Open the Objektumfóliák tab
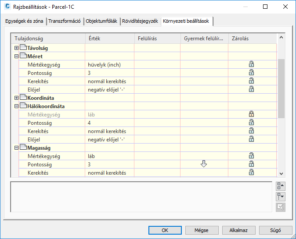This screenshot has height=239, width=296. tap(101, 21)
